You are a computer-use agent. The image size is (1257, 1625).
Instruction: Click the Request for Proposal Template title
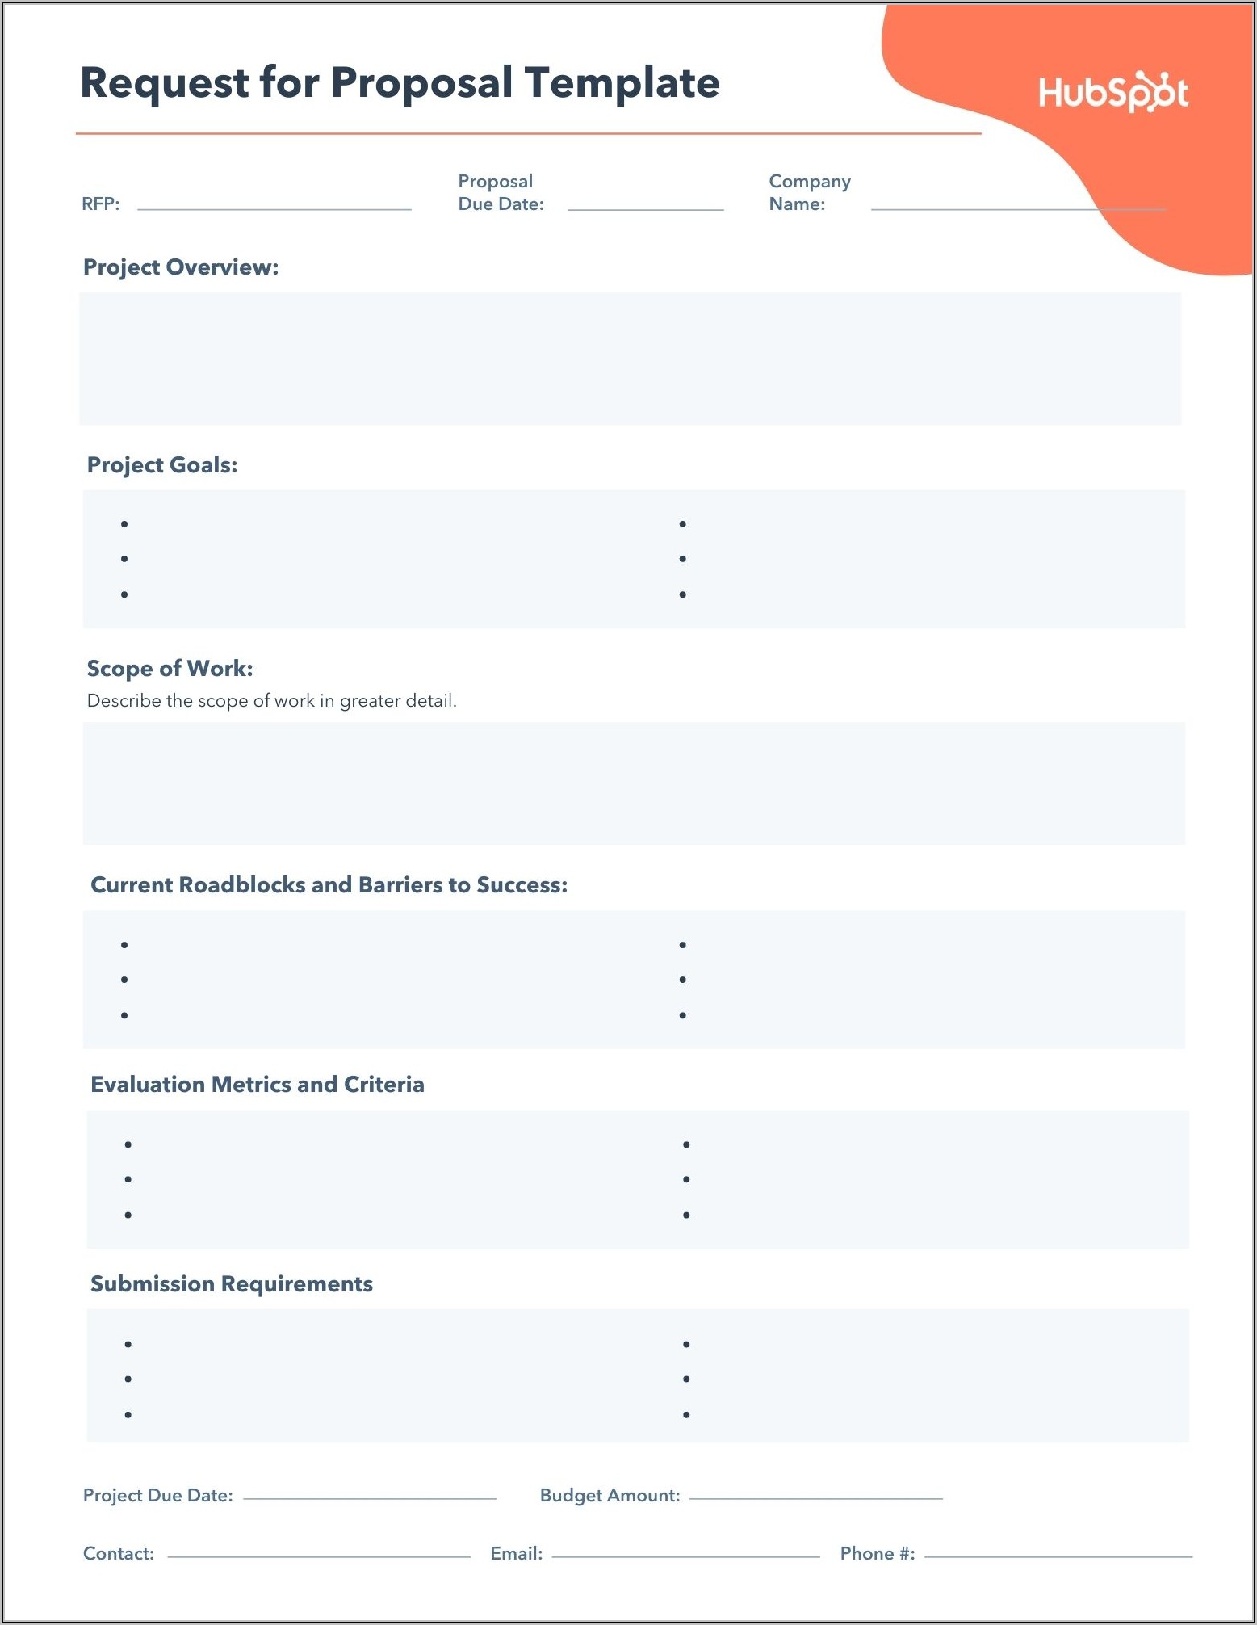(x=400, y=83)
